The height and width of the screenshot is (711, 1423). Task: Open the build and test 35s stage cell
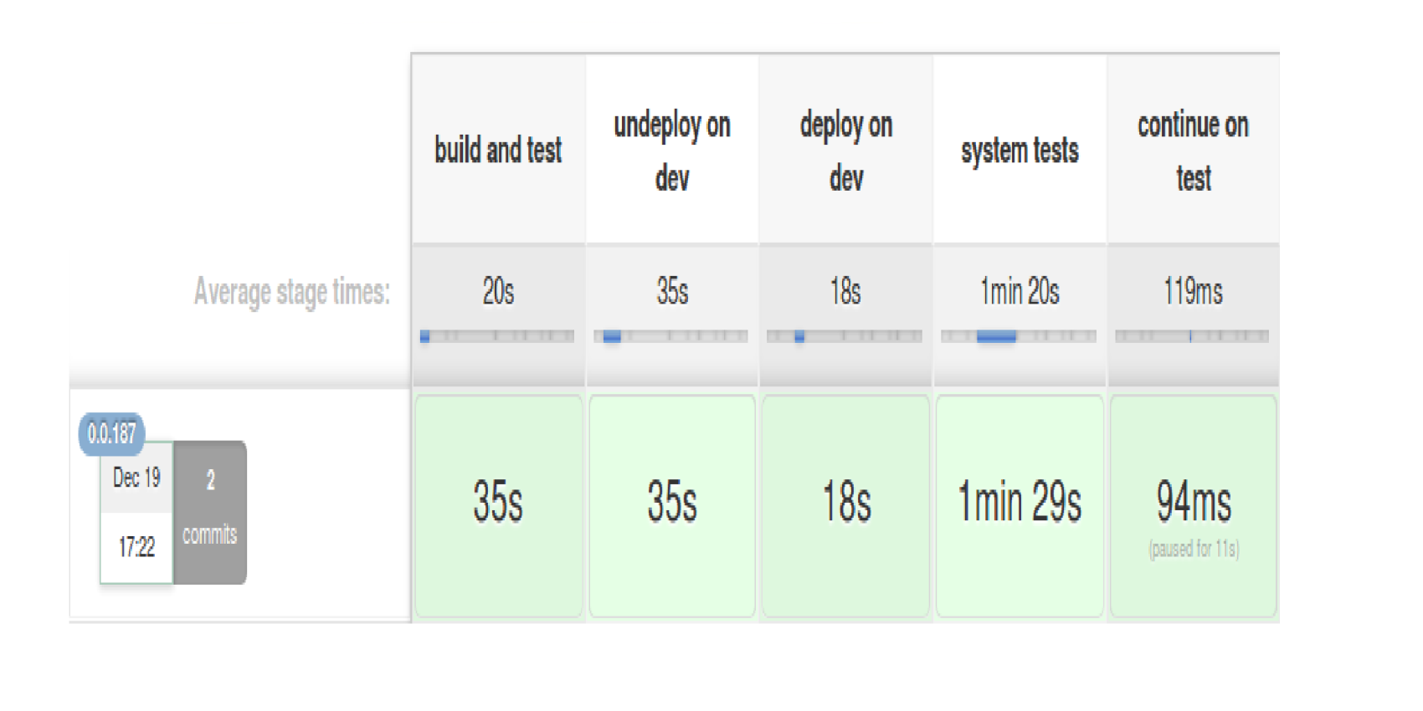tap(498, 506)
